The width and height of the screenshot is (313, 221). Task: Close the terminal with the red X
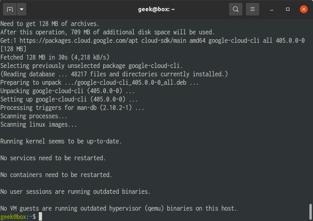[304, 9]
